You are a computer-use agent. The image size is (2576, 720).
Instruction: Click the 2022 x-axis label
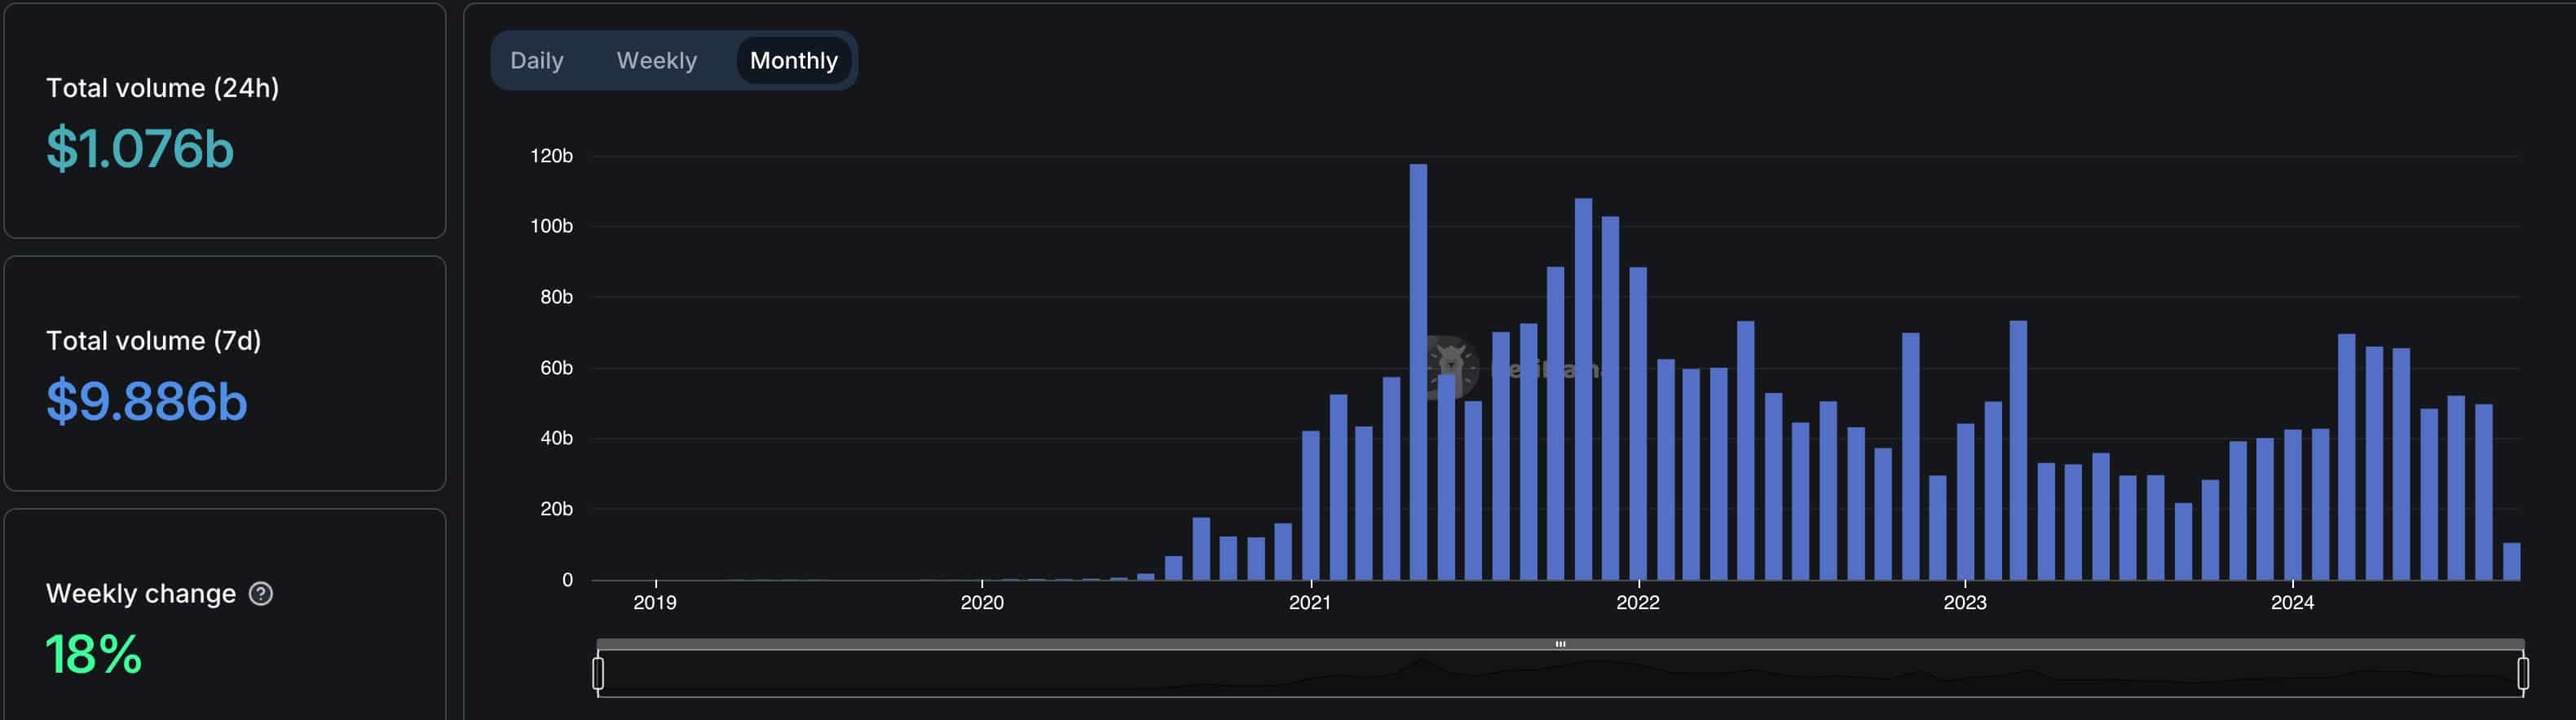(x=1638, y=603)
